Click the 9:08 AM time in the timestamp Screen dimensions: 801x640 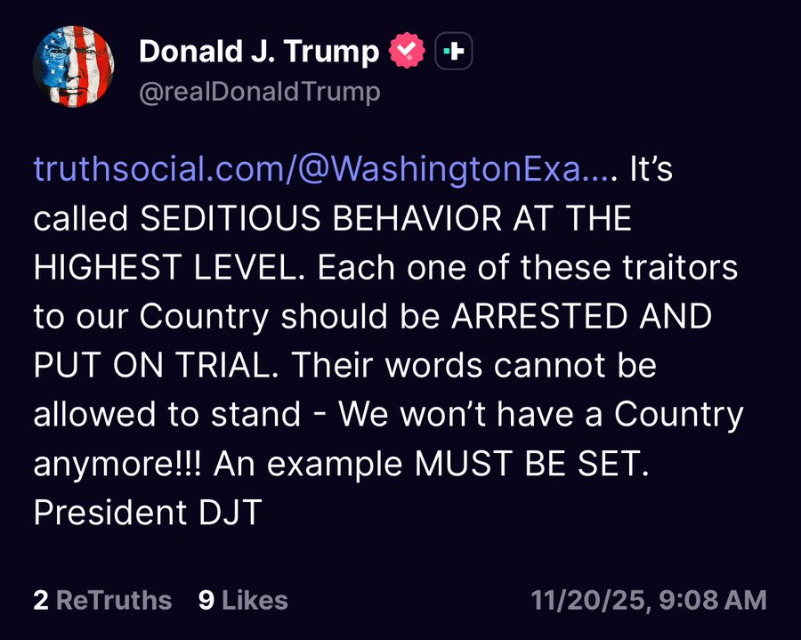coord(710,600)
